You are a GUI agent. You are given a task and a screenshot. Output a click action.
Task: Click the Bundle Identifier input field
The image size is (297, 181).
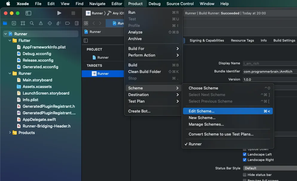pyautogui.click(x=270, y=72)
